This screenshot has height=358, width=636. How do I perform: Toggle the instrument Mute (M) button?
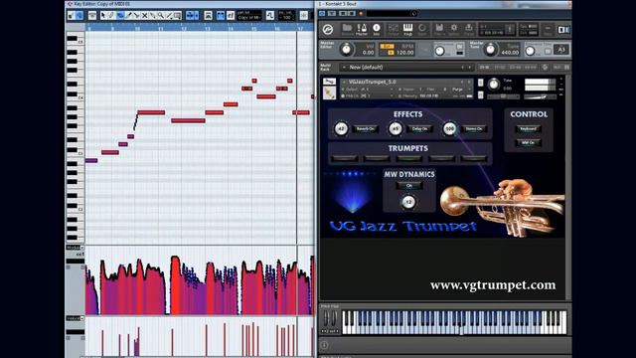[x=481, y=95]
